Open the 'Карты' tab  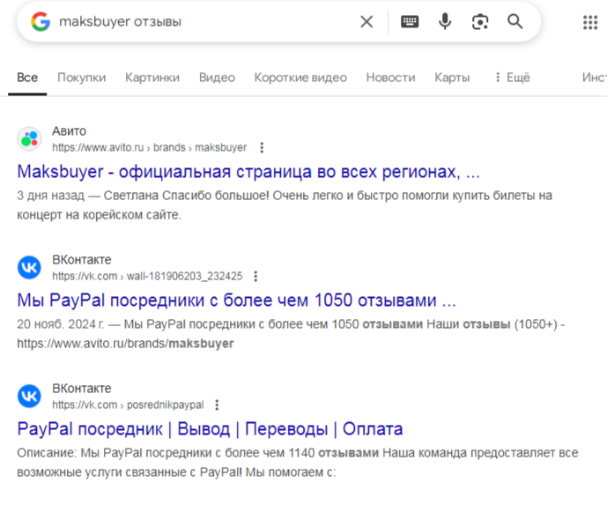click(x=452, y=78)
